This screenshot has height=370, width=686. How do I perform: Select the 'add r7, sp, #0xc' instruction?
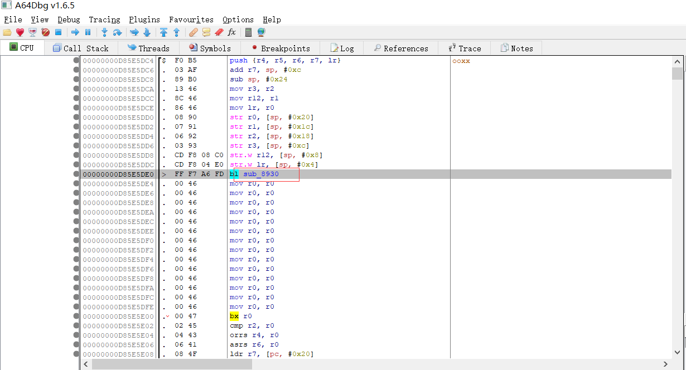click(x=265, y=70)
